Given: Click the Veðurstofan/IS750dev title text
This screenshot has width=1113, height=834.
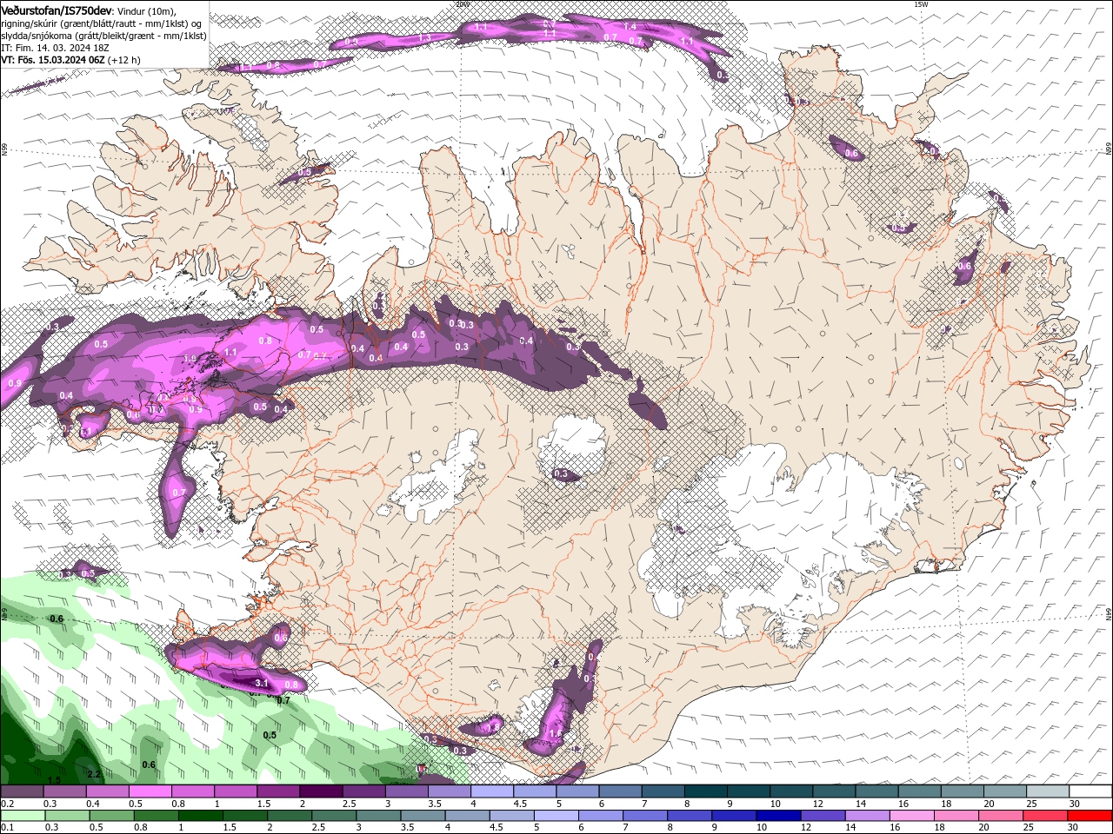Looking at the screenshot, I should (x=57, y=10).
